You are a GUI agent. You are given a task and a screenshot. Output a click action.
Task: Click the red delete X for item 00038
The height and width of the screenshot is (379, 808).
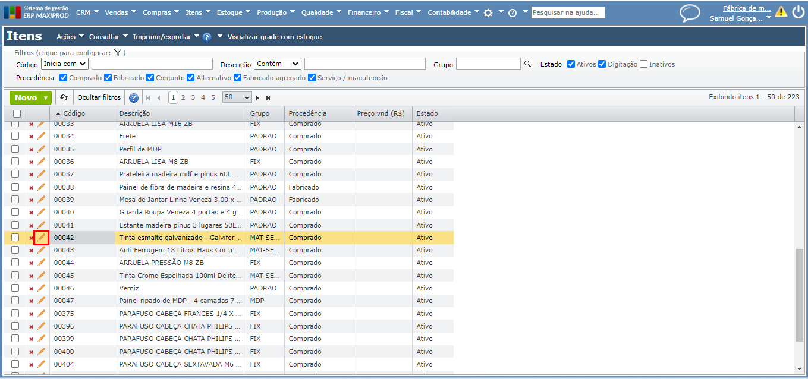coord(32,187)
